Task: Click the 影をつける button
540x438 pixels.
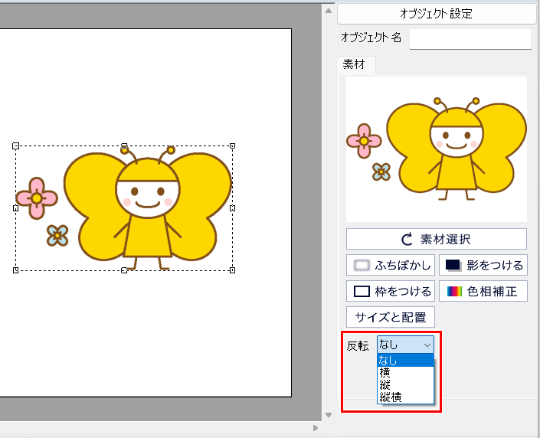Action: 483,265
